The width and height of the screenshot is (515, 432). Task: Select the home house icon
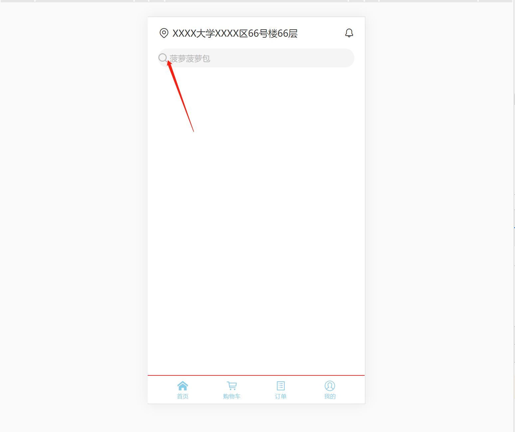click(183, 386)
